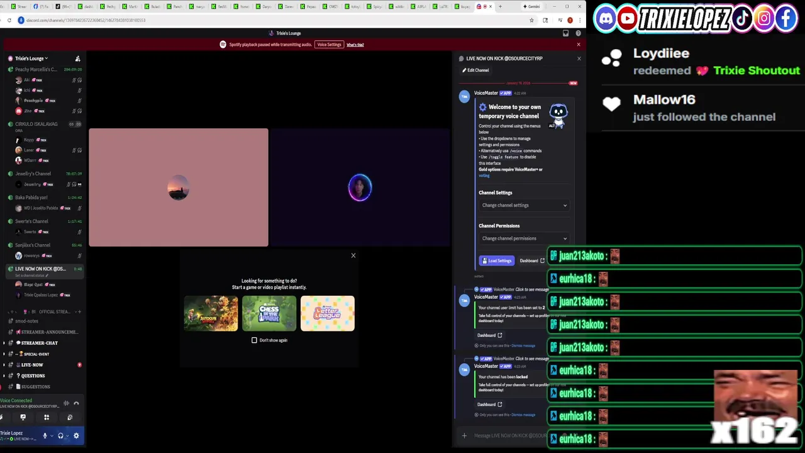Click the VoiceMaster bot avatar on welcome message
The width and height of the screenshot is (805, 453).
pos(464,96)
